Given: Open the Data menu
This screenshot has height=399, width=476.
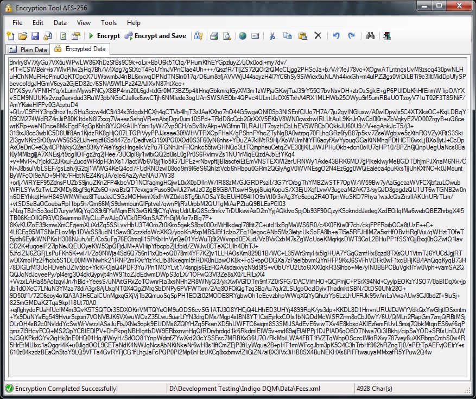Looking at the screenshot, I should point(60,23).
